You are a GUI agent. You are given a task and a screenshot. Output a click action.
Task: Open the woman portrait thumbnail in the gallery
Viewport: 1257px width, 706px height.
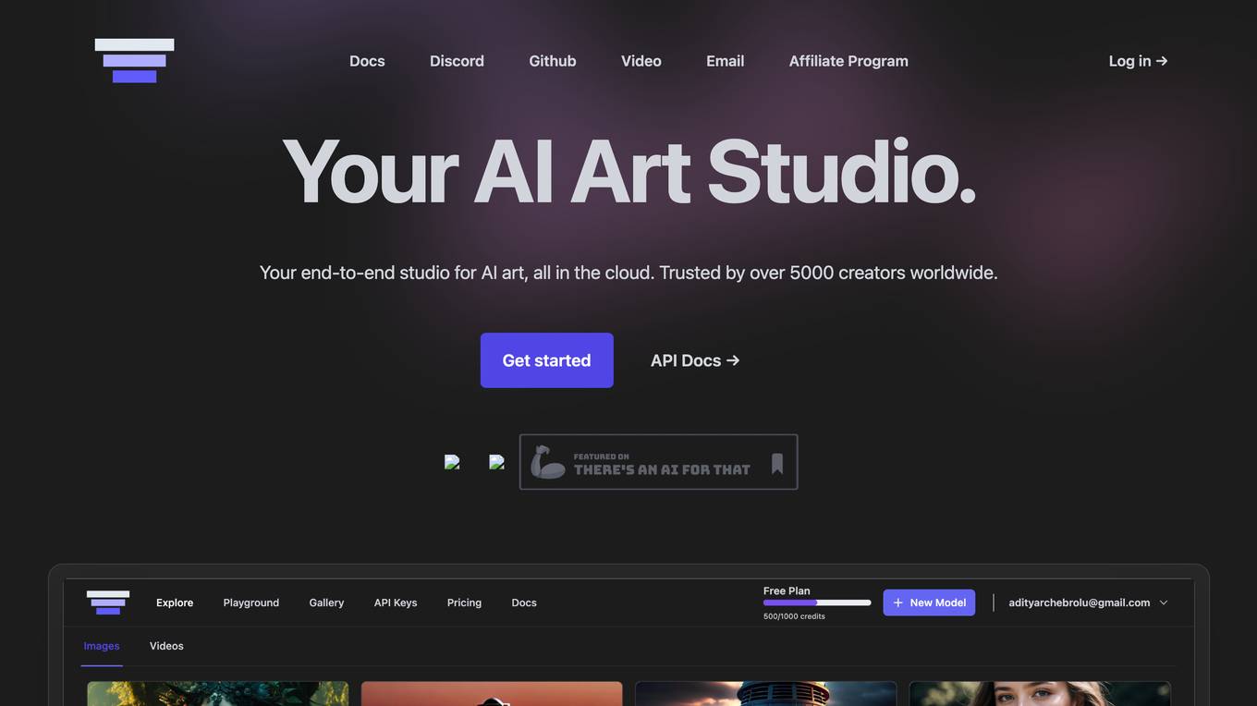(x=1039, y=694)
